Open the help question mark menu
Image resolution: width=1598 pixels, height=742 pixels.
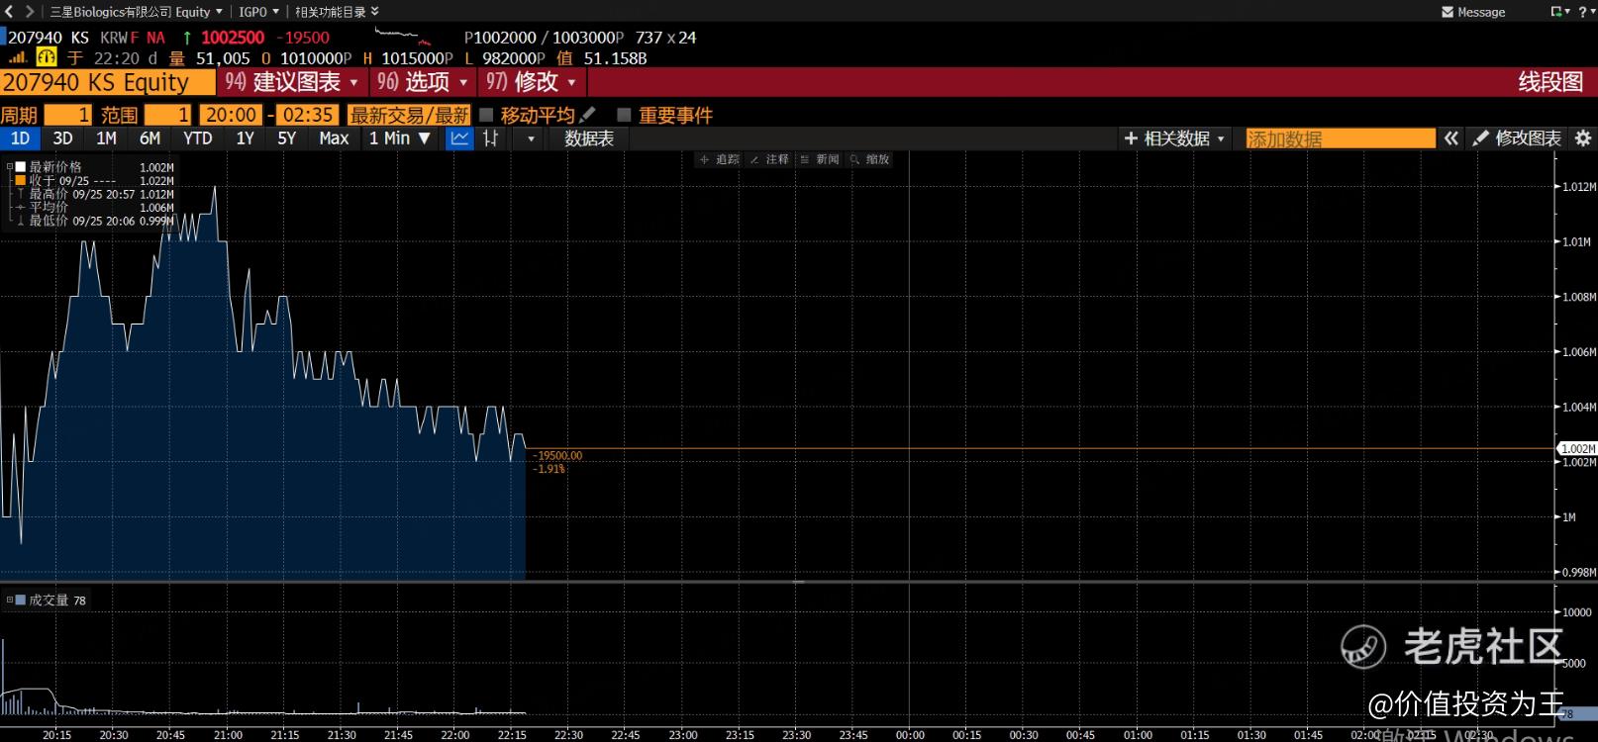pyautogui.click(x=1582, y=12)
